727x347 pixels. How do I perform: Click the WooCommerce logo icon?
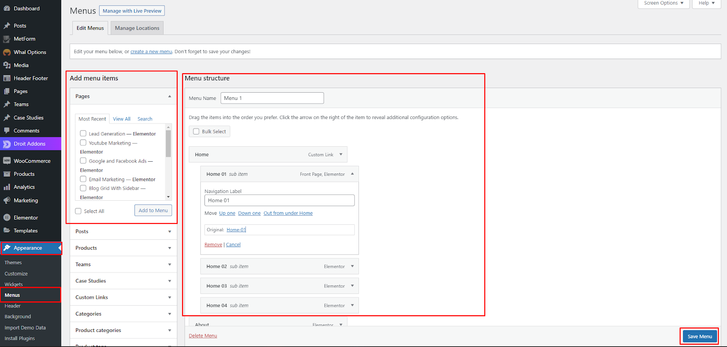tap(7, 161)
